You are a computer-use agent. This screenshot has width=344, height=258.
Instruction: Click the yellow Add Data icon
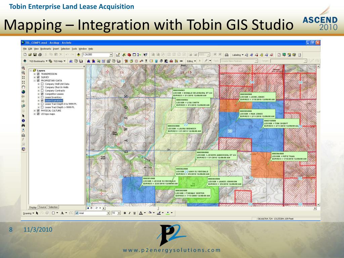(x=79, y=55)
